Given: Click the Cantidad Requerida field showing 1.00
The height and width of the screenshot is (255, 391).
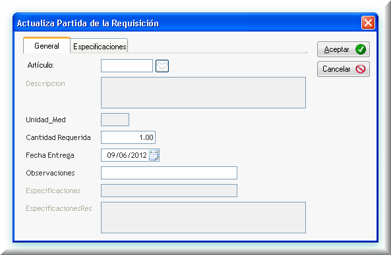Looking at the screenshot, I should 128,137.
